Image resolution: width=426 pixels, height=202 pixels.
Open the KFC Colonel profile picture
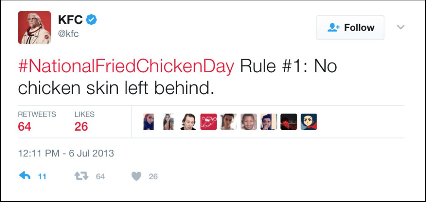click(x=34, y=27)
